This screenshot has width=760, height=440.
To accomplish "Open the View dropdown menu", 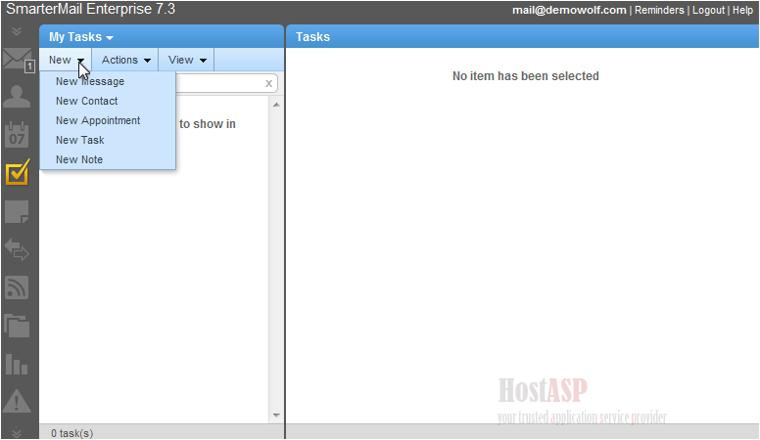I will point(187,60).
